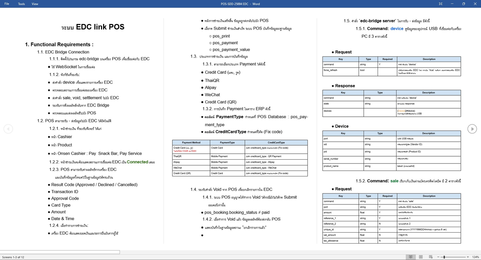Minimize the Word window
The height and width of the screenshot is (260, 481).
point(452,4)
